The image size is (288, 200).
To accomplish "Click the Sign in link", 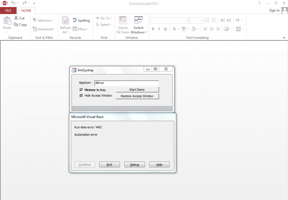I will click(x=274, y=10).
